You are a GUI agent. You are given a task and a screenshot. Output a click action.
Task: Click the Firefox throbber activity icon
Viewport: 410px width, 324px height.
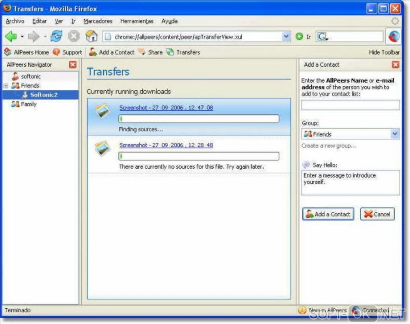coord(395,21)
